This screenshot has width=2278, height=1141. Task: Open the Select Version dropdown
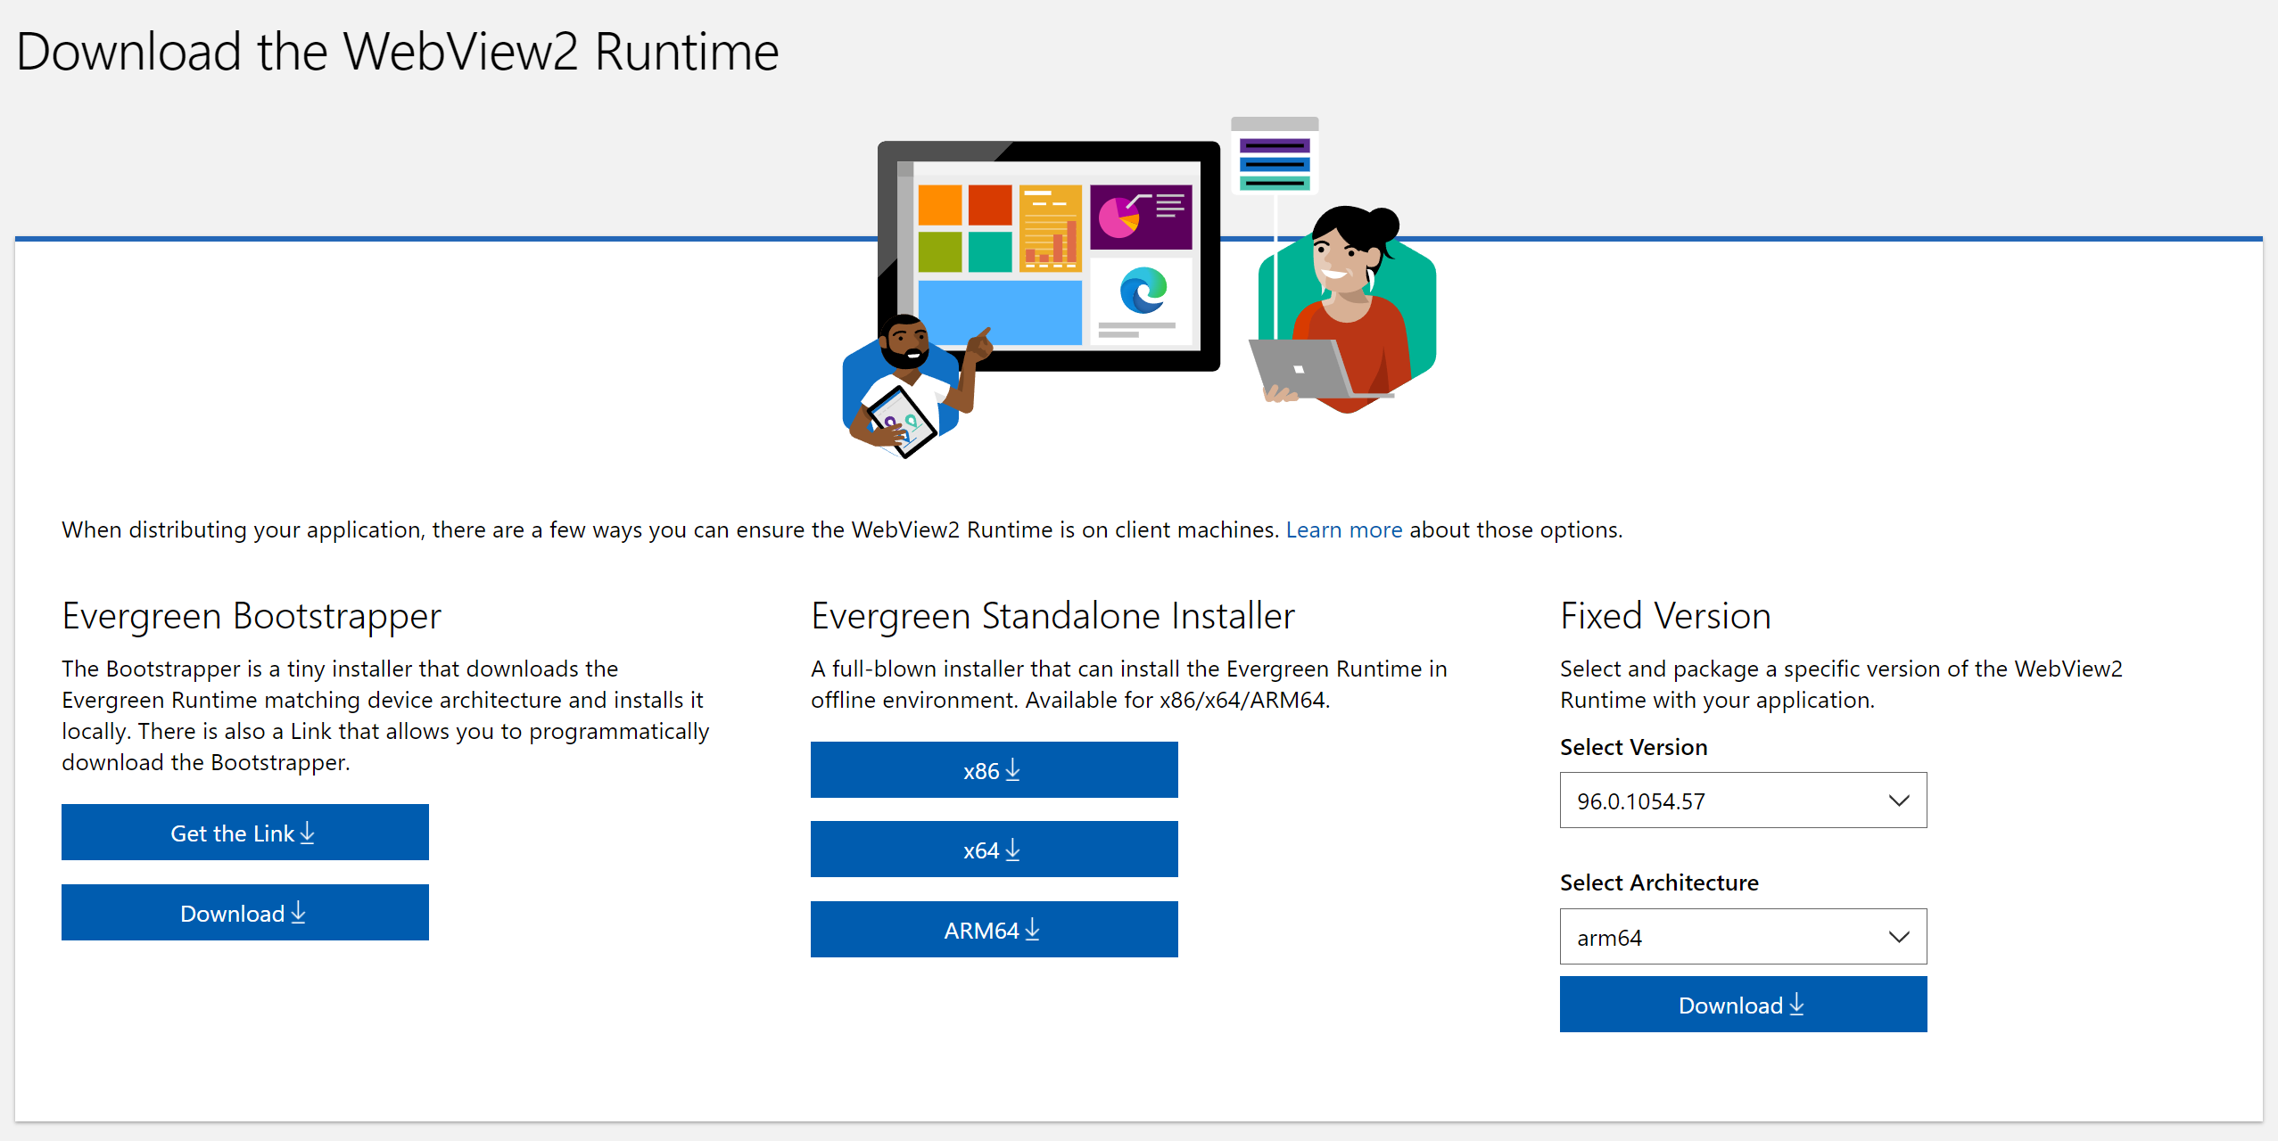pyautogui.click(x=1743, y=800)
